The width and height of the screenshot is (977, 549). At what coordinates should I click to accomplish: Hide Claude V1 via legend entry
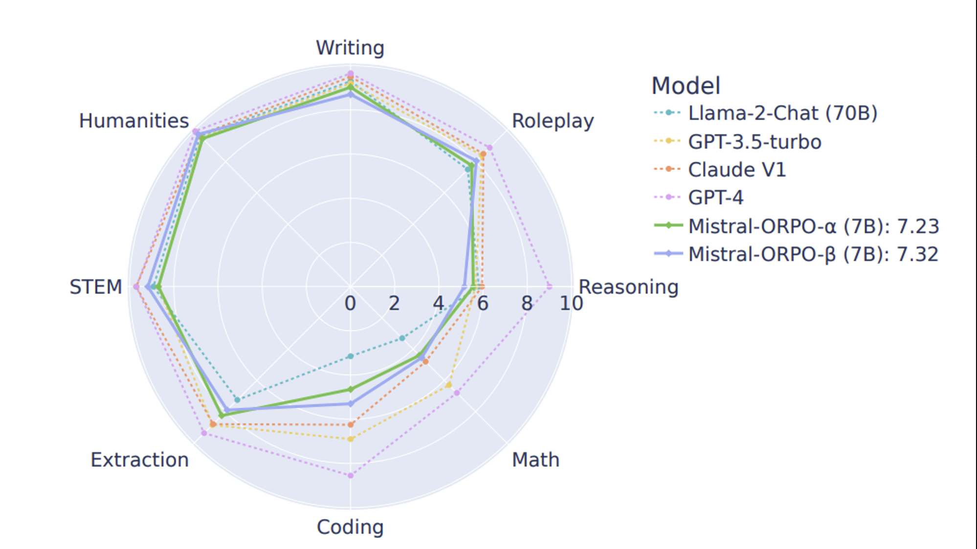pyautogui.click(x=720, y=170)
